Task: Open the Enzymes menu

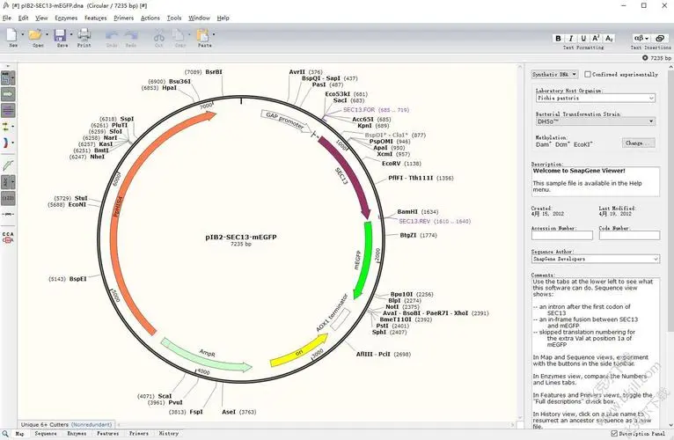Action: click(x=66, y=18)
